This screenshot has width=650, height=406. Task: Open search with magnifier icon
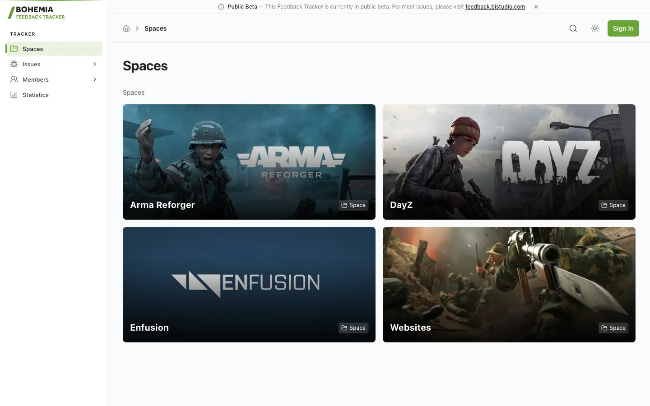(x=573, y=28)
